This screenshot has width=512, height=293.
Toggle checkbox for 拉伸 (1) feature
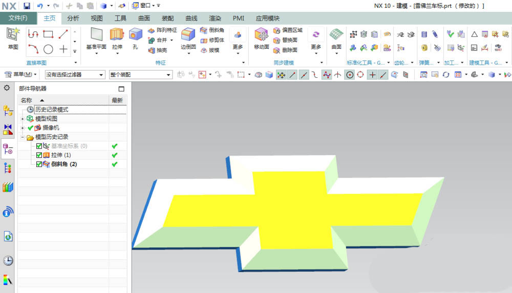39,155
